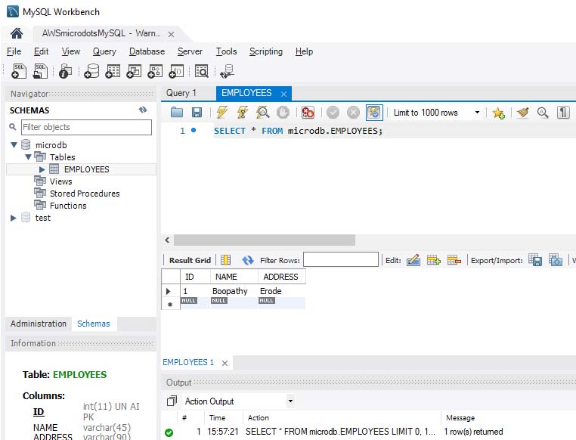The width and height of the screenshot is (576, 440).
Task: Save snippet with the star icon
Action: tap(498, 113)
